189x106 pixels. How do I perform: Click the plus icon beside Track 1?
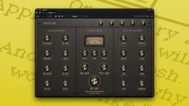coord(40,10)
